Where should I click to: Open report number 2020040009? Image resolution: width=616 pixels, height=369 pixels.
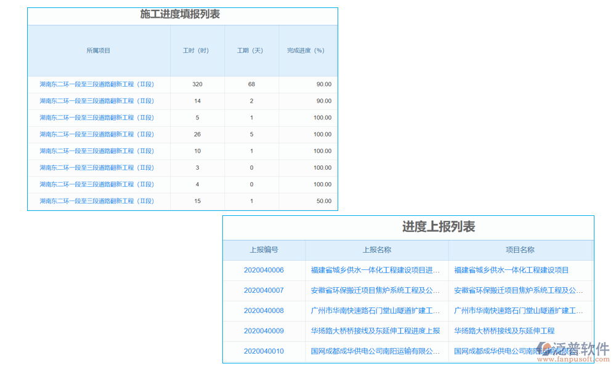pos(264,331)
